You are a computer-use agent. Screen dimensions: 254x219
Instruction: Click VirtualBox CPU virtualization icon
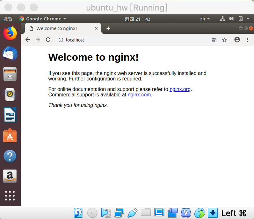186,213
